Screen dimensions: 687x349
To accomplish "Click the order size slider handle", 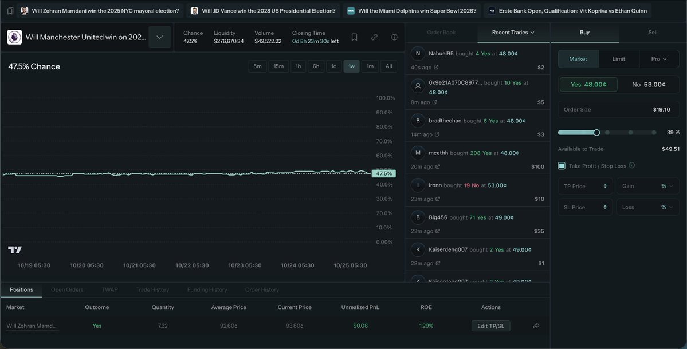I will pyautogui.click(x=596, y=133).
